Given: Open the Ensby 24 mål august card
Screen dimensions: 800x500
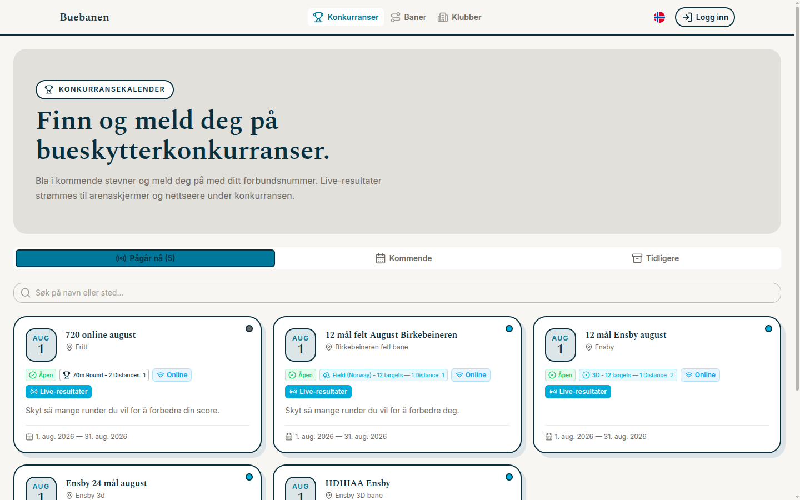Looking at the screenshot, I should click(x=107, y=483).
